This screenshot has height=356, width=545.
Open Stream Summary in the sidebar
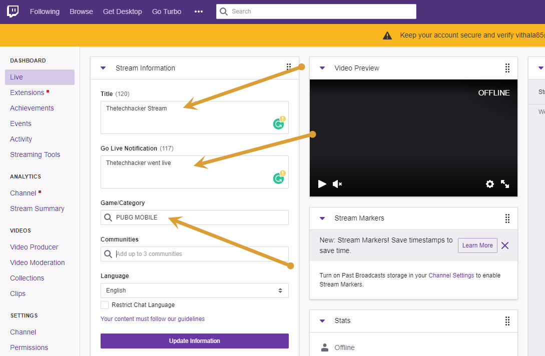37,208
